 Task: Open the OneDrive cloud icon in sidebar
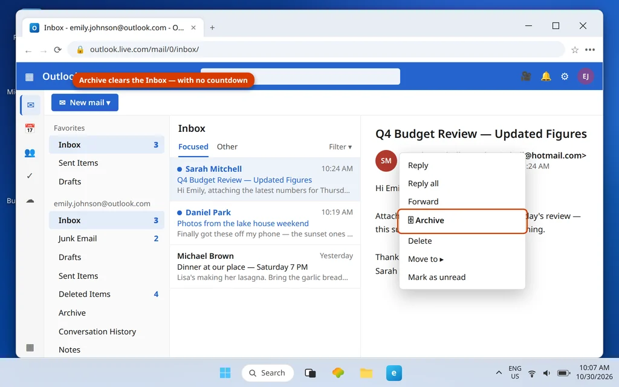point(30,201)
